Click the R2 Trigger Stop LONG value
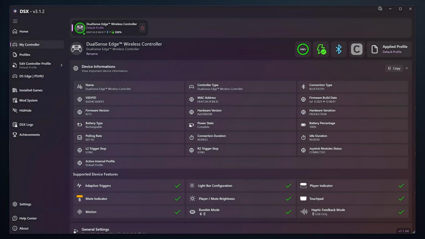 click(x=201, y=152)
